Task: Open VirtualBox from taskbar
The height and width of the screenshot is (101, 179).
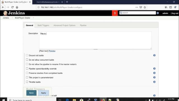Action: tap(96, 100)
